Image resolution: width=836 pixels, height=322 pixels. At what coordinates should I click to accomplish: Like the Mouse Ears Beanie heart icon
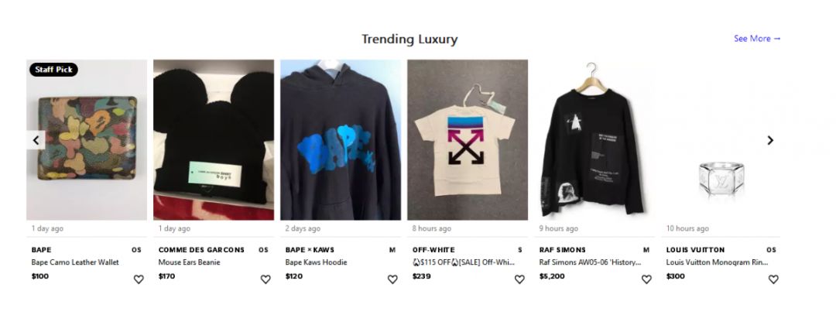point(266,279)
